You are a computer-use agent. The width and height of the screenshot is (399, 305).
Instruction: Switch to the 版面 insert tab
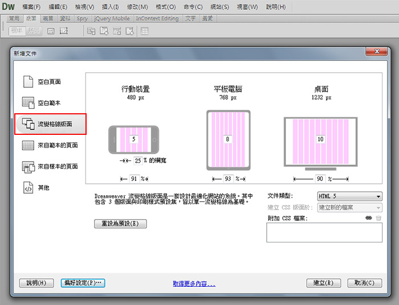31,18
